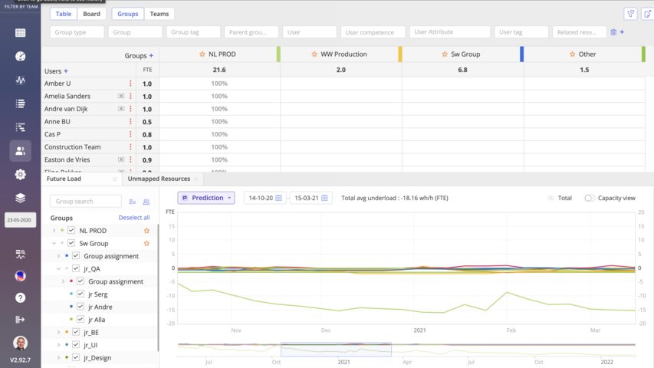Image resolution: width=654 pixels, height=368 pixels.
Task: Open Amber U row options menu
Action: pos(130,84)
